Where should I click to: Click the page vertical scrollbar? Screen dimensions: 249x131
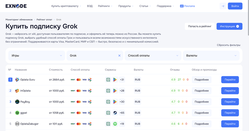click(x=248, y=17)
